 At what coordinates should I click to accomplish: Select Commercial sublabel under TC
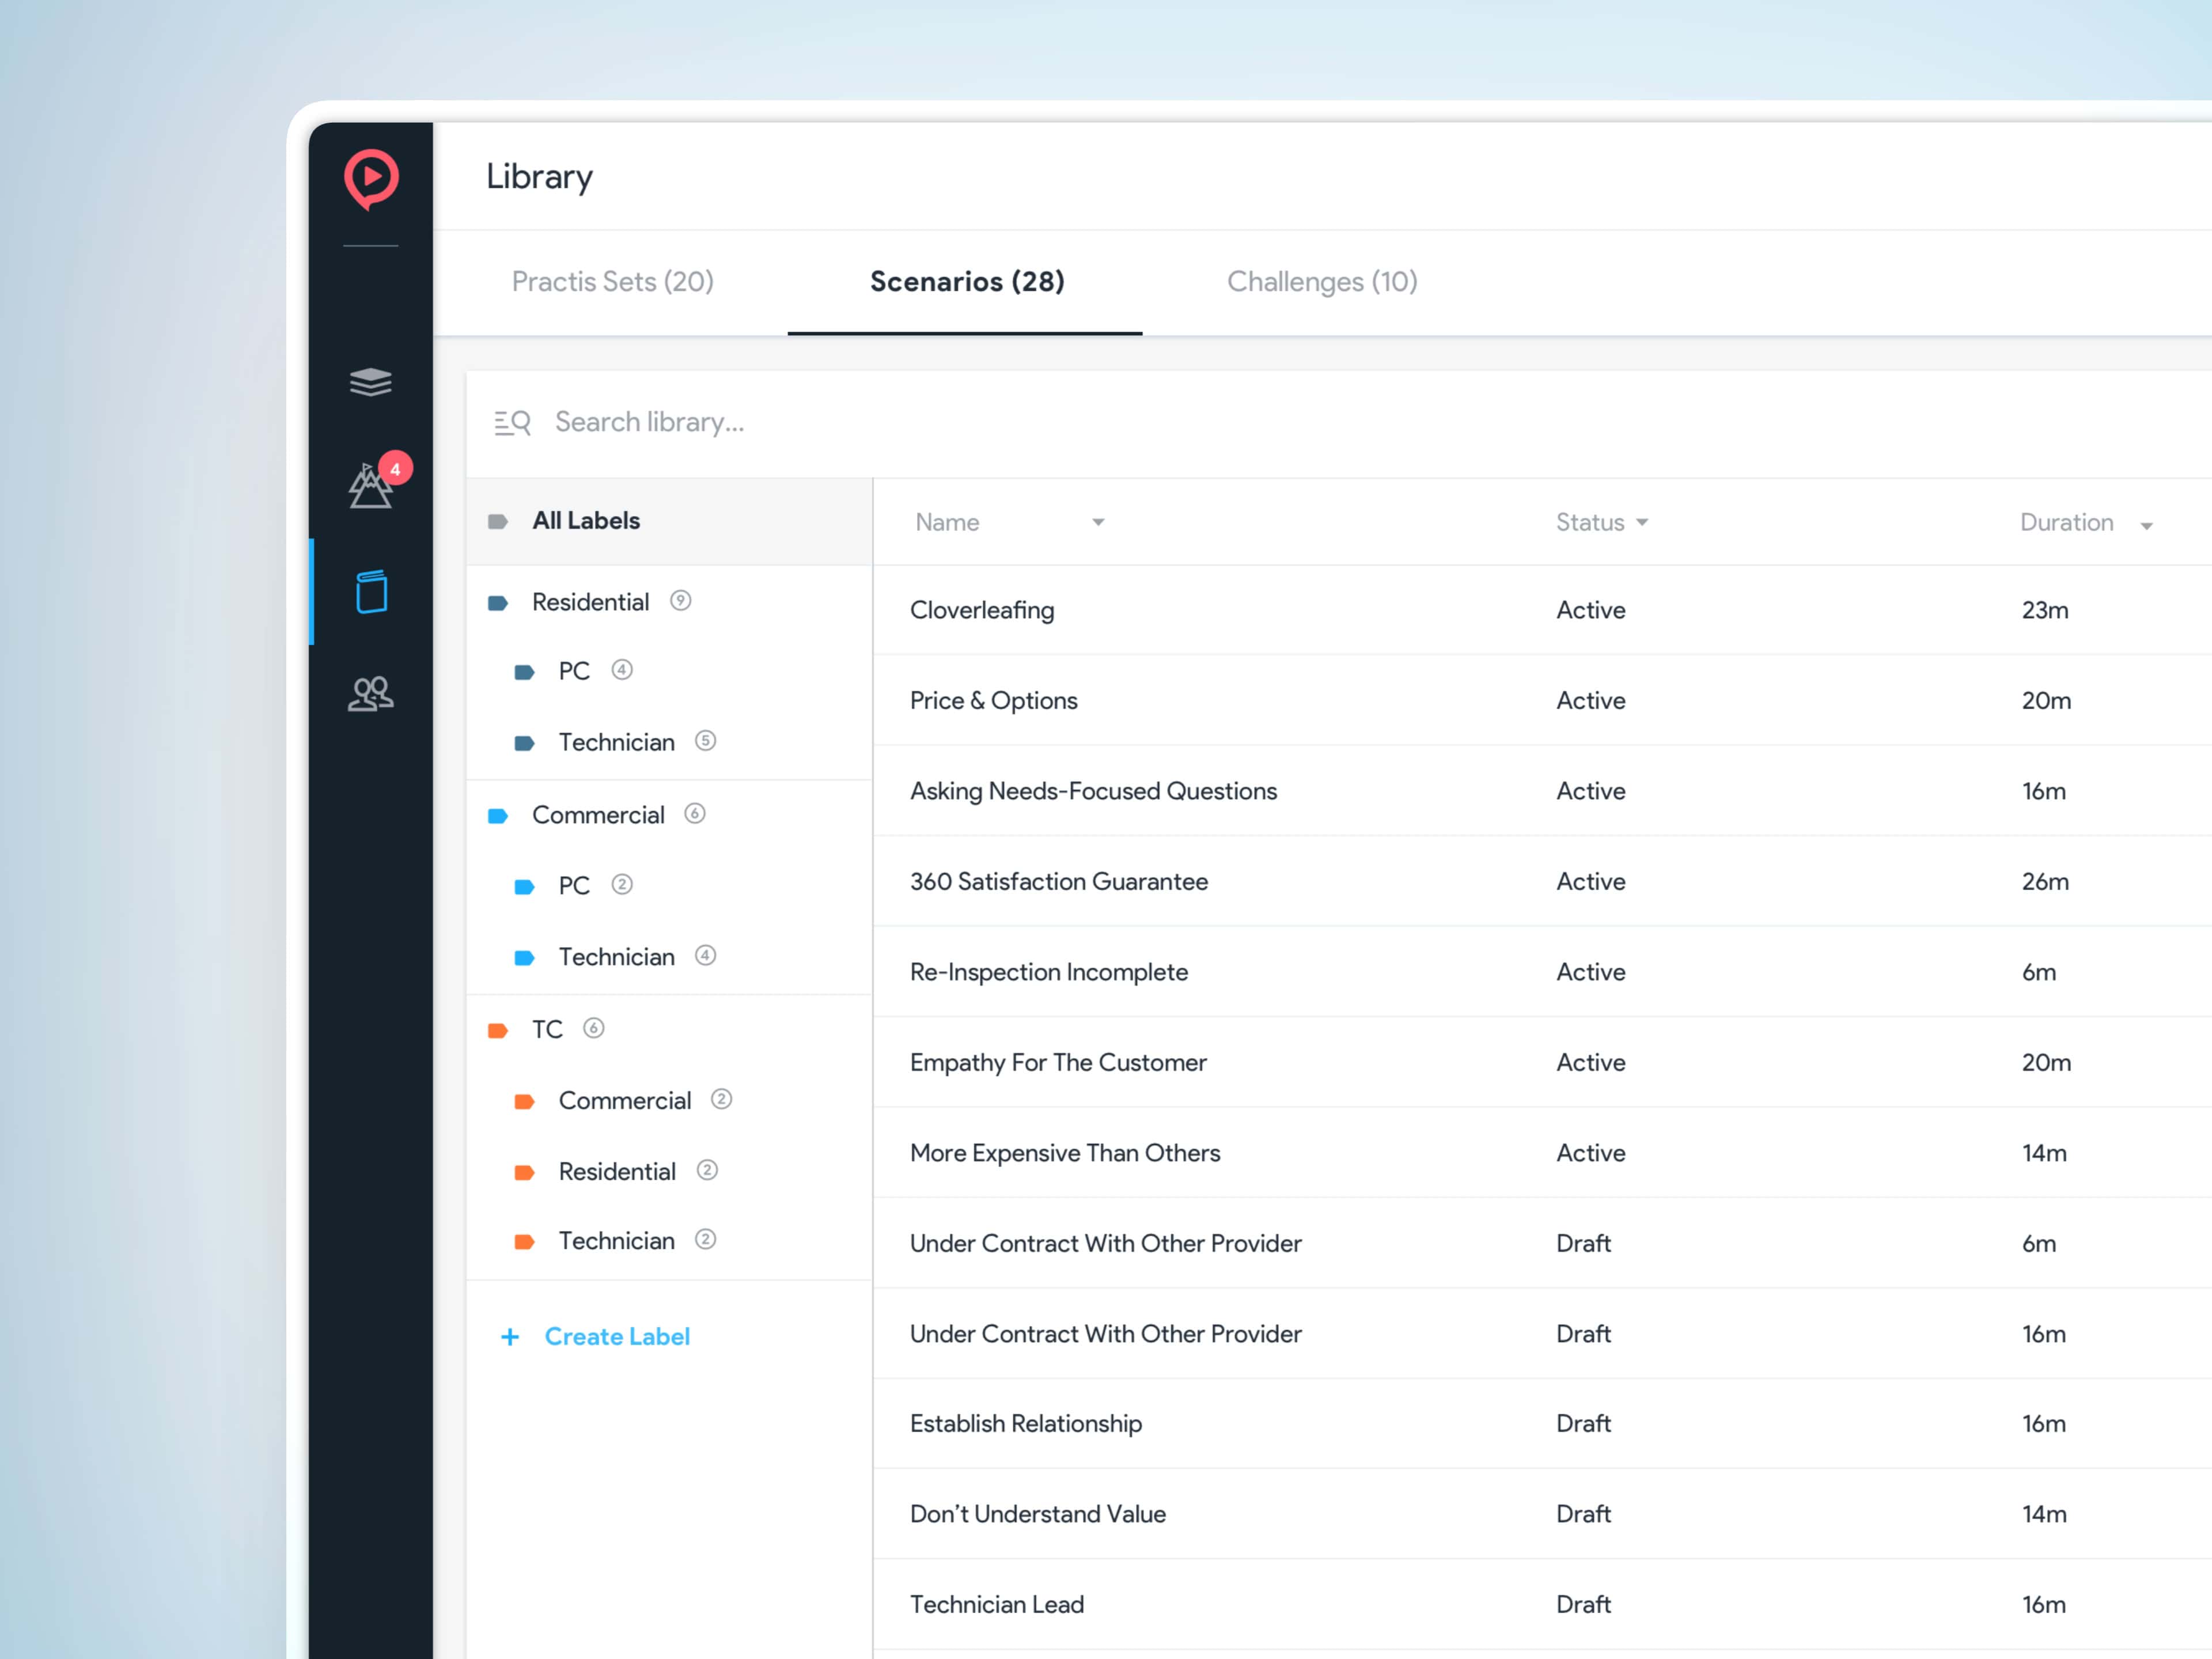(x=624, y=1101)
